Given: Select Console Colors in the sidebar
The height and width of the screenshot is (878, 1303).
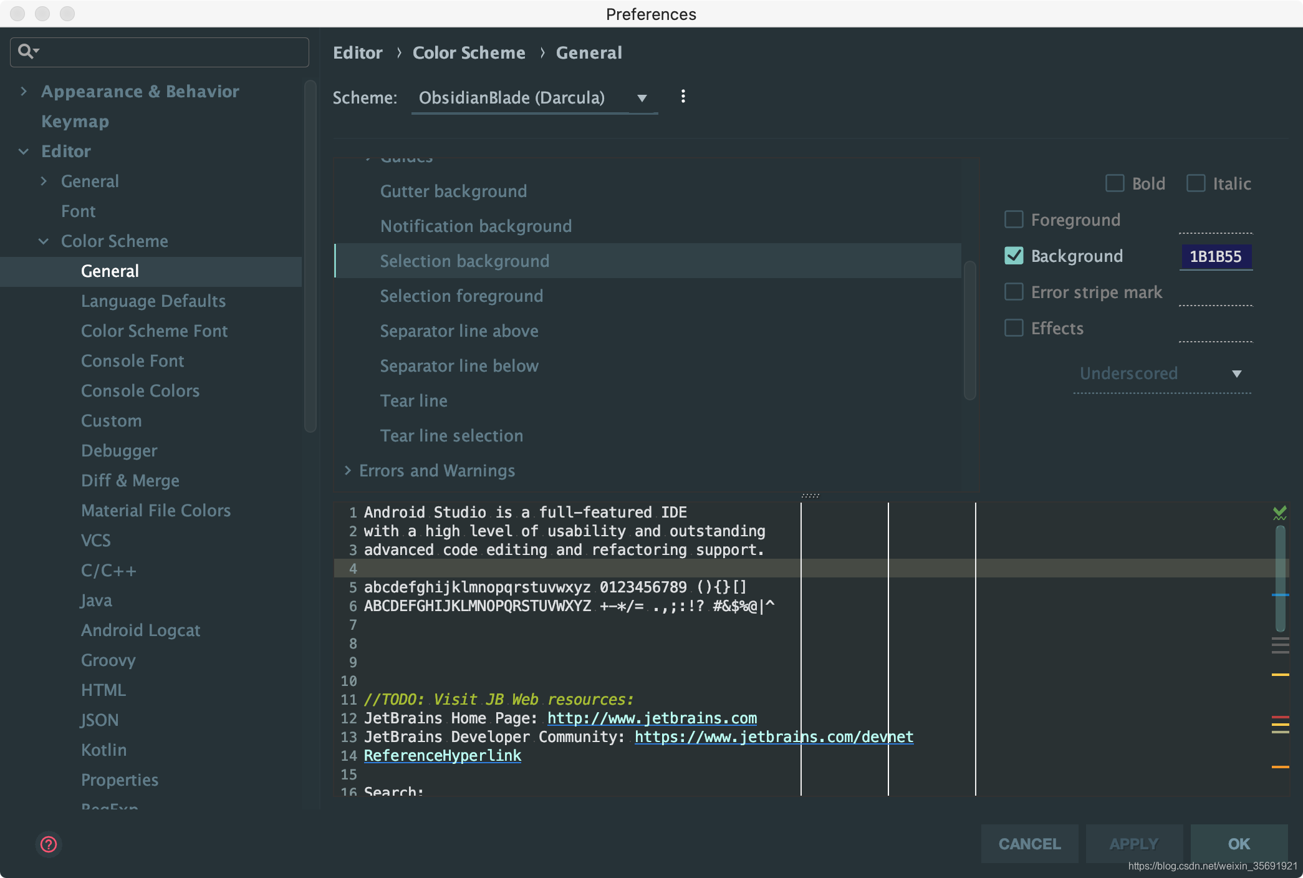Looking at the screenshot, I should point(140,390).
